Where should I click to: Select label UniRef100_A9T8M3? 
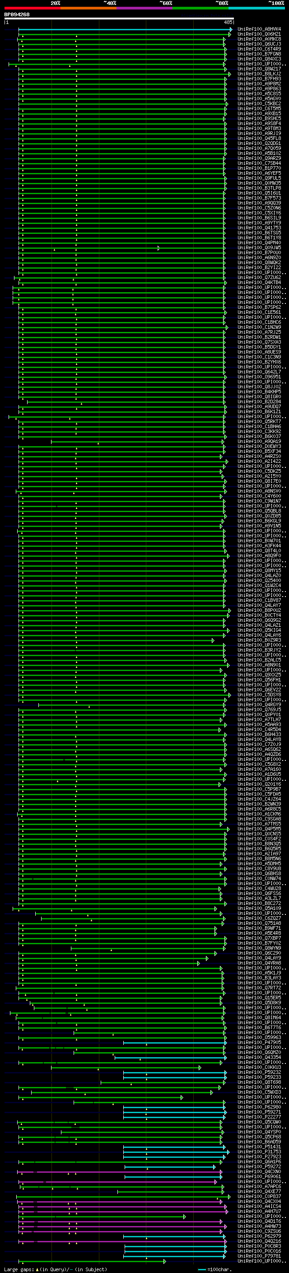tap(259, 129)
